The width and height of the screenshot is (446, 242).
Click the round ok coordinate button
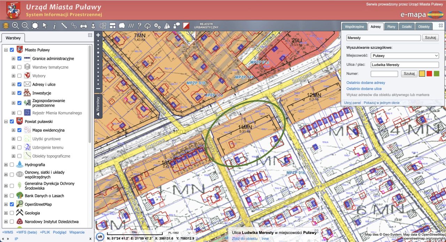tap(100, 237)
